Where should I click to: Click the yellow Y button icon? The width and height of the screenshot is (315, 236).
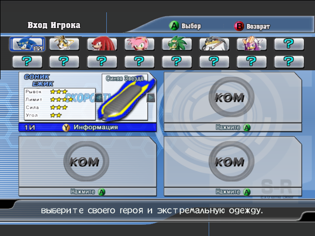pos(66,128)
